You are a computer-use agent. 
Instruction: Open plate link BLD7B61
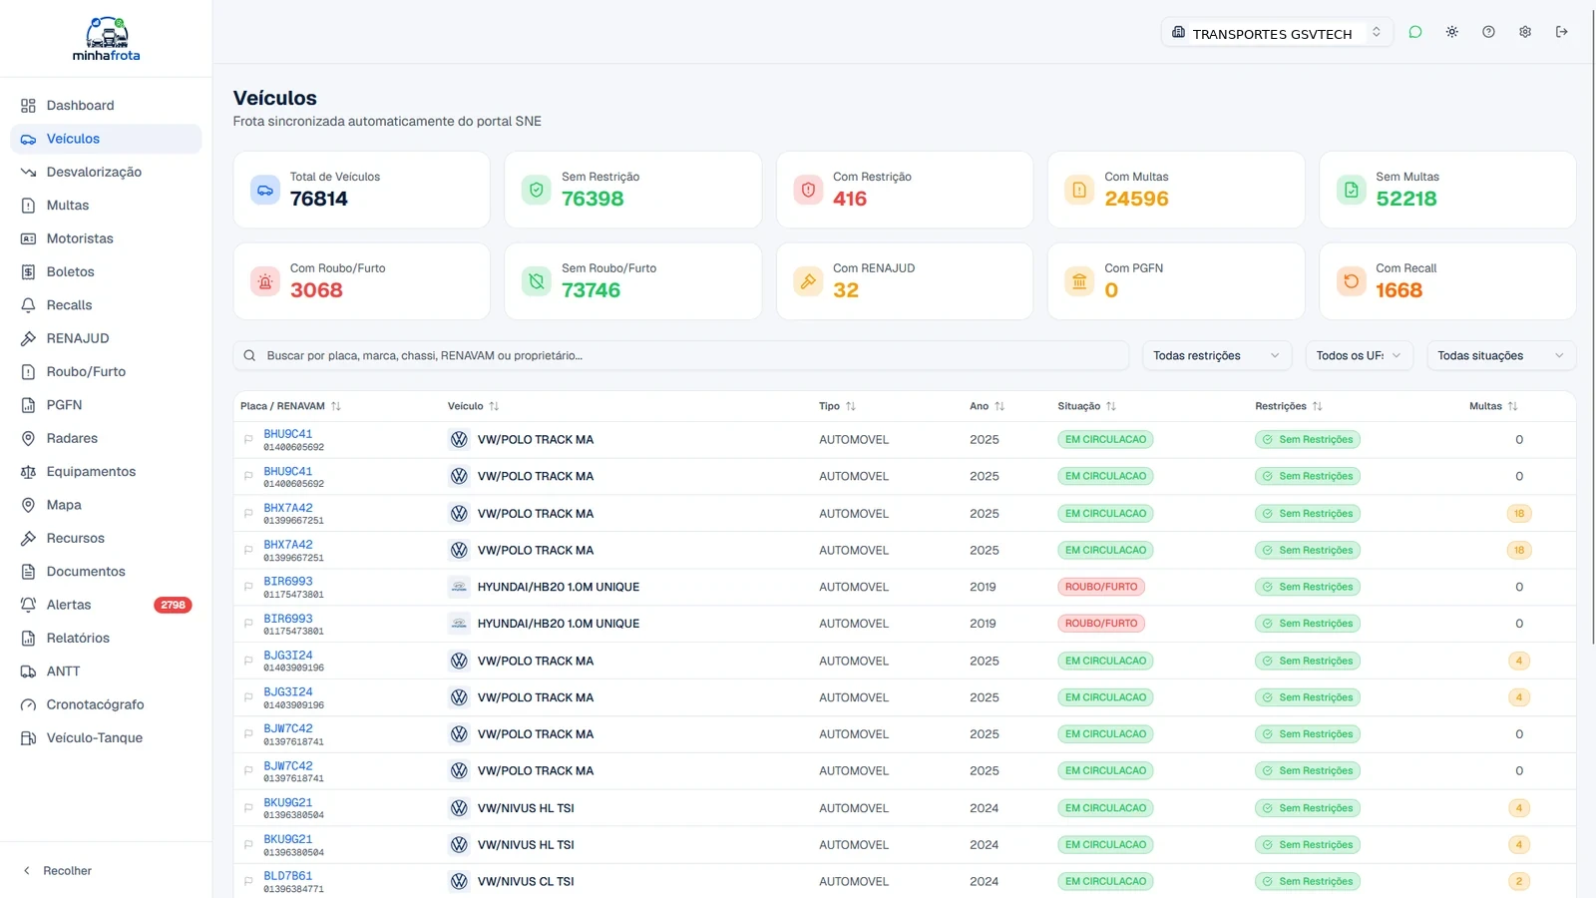287,876
